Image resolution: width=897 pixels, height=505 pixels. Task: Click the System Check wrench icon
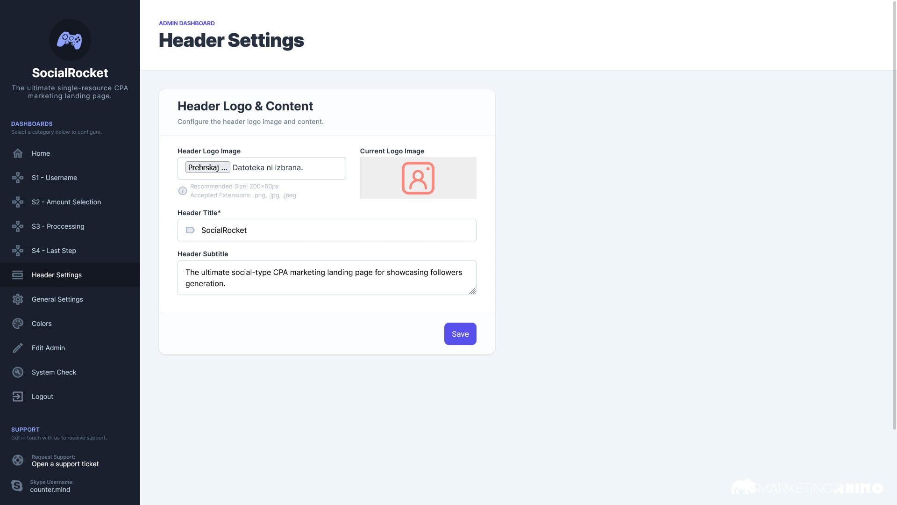tap(18, 372)
